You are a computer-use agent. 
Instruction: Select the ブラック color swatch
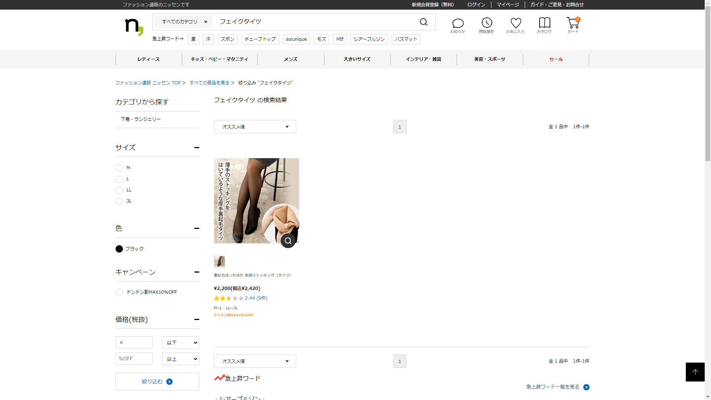pyautogui.click(x=119, y=249)
